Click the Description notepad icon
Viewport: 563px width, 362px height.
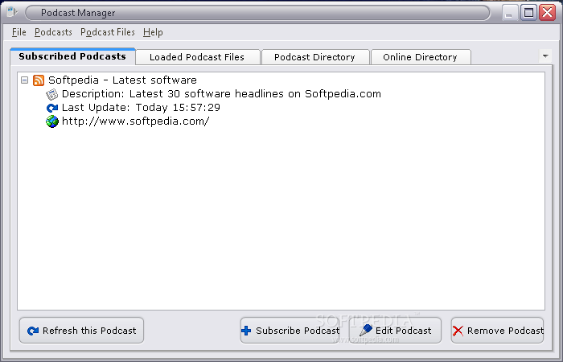(52, 94)
